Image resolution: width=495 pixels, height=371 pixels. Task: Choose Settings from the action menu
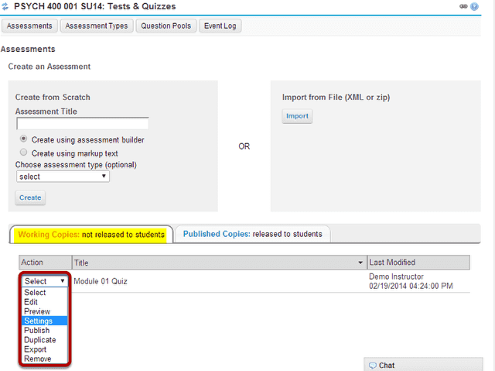(x=45, y=321)
